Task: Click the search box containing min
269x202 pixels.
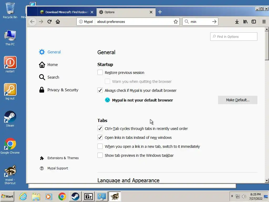Action: point(200,22)
